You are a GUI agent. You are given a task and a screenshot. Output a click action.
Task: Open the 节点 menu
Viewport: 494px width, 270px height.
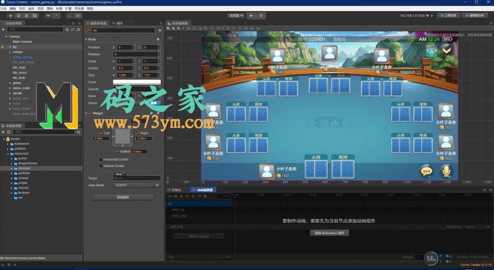pos(22,9)
